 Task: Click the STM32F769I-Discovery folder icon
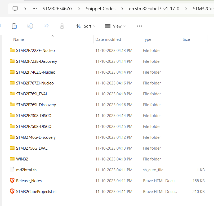click(12, 105)
